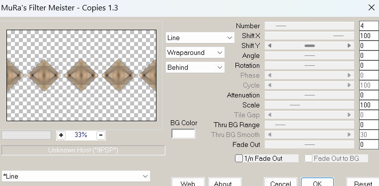The image size is (379, 186).
Task: Enable the 1/n Fade Out checkbox
Action: pos(239,159)
